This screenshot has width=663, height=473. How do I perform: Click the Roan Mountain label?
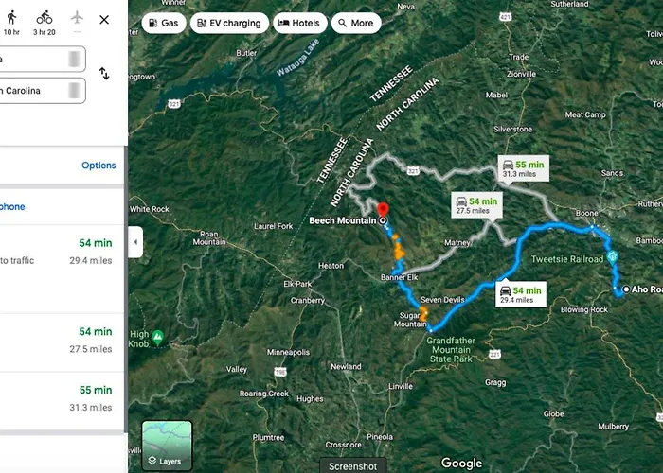pyautogui.click(x=209, y=237)
